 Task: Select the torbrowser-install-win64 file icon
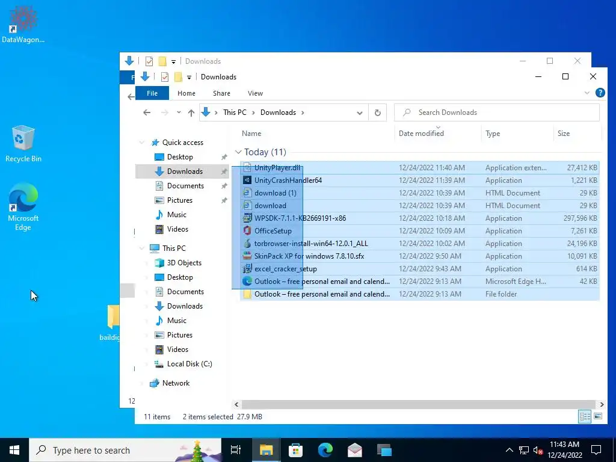click(x=247, y=243)
